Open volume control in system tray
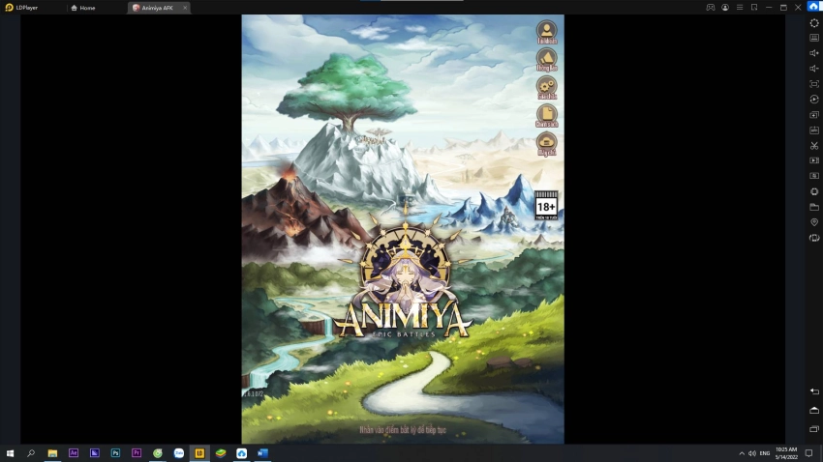 (x=752, y=453)
